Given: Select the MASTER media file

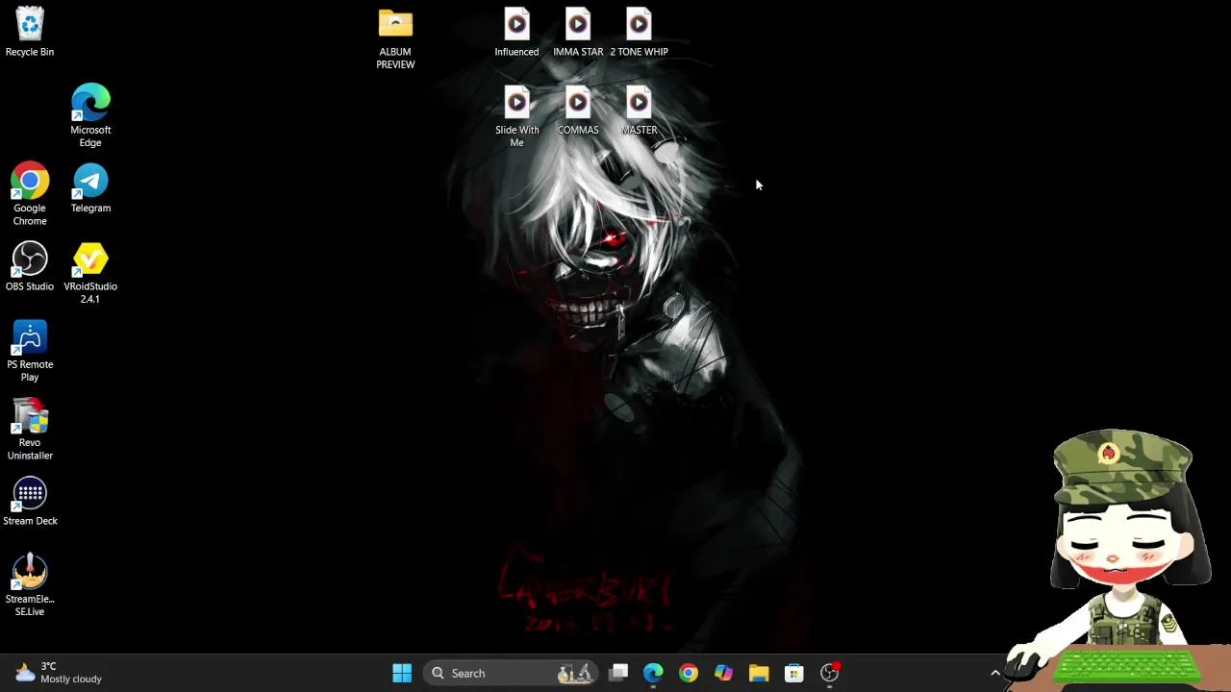Looking at the screenshot, I should click(x=640, y=111).
